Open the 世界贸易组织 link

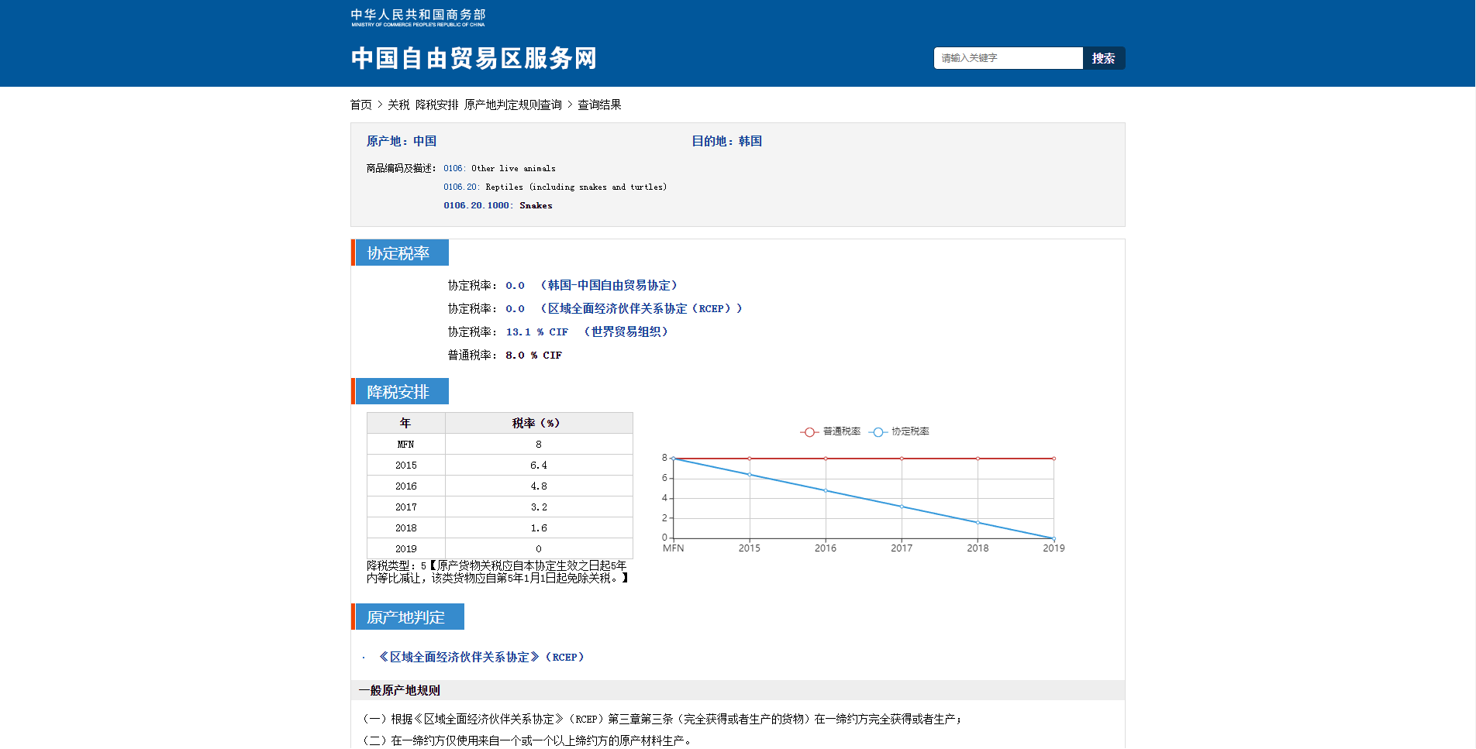tap(626, 332)
